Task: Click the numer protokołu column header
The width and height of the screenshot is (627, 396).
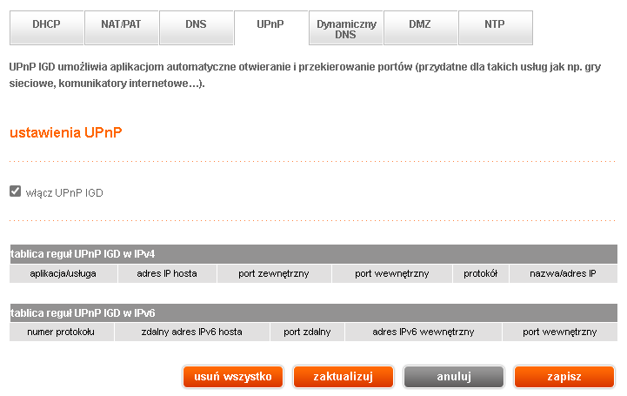Action: click(60, 332)
